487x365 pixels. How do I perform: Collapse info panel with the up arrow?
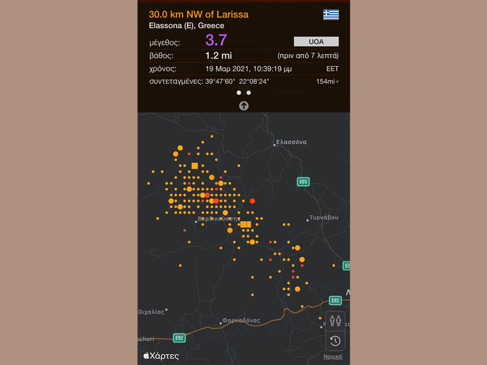click(243, 106)
